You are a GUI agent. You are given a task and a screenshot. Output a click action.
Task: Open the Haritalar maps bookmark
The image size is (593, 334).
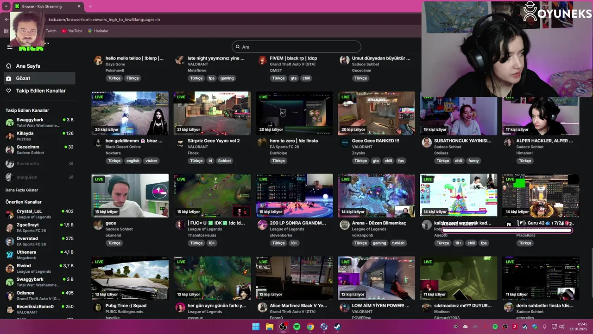98,31
